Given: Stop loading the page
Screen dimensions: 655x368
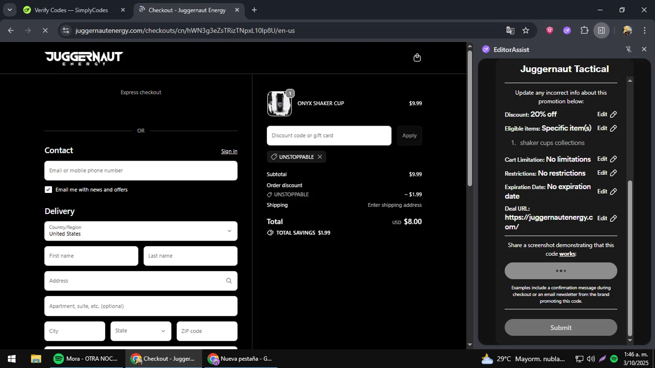Looking at the screenshot, I should click(x=45, y=31).
